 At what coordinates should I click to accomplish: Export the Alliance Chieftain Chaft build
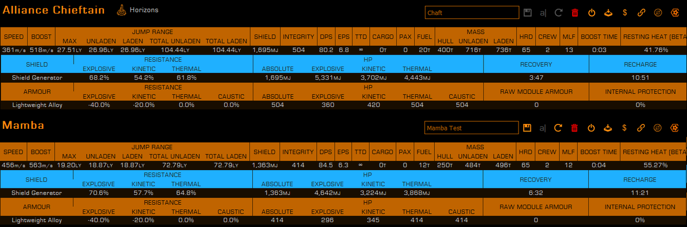tap(608, 12)
